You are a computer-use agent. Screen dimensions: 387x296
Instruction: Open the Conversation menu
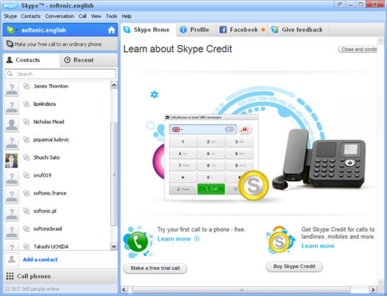59,16
